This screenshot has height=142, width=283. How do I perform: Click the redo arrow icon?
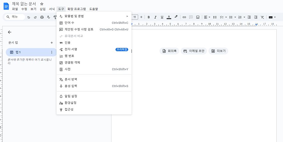(x=35, y=17)
